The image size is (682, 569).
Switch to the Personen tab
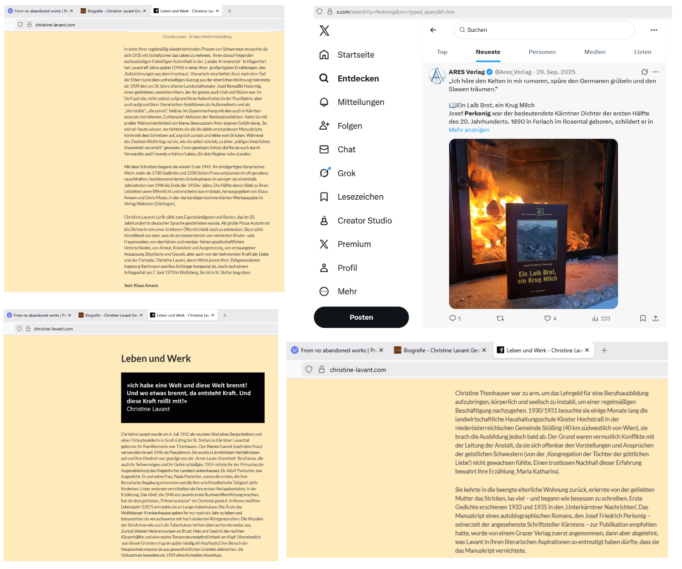pos(542,52)
